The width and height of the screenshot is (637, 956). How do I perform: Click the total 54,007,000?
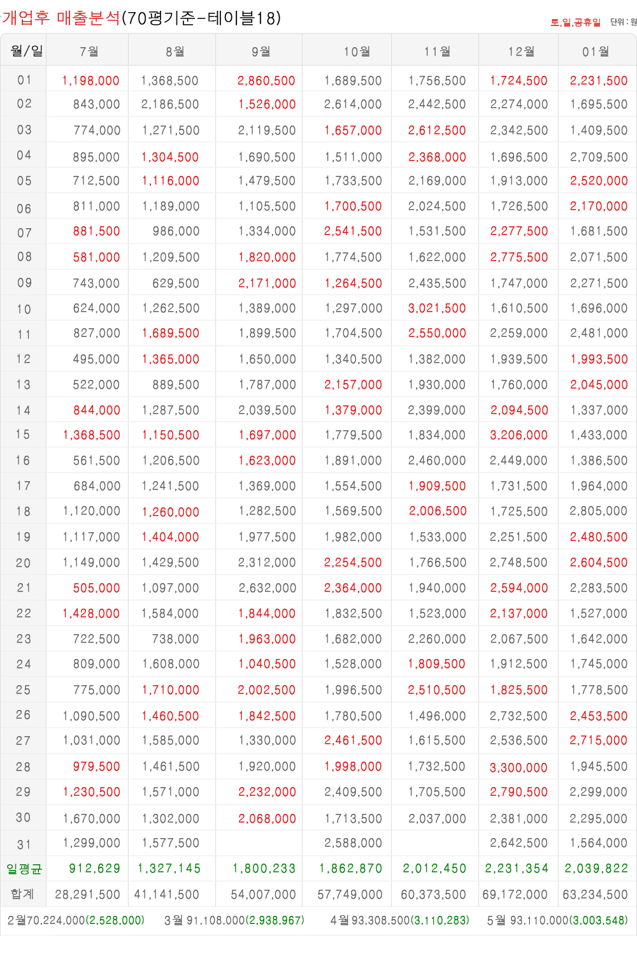(x=264, y=895)
